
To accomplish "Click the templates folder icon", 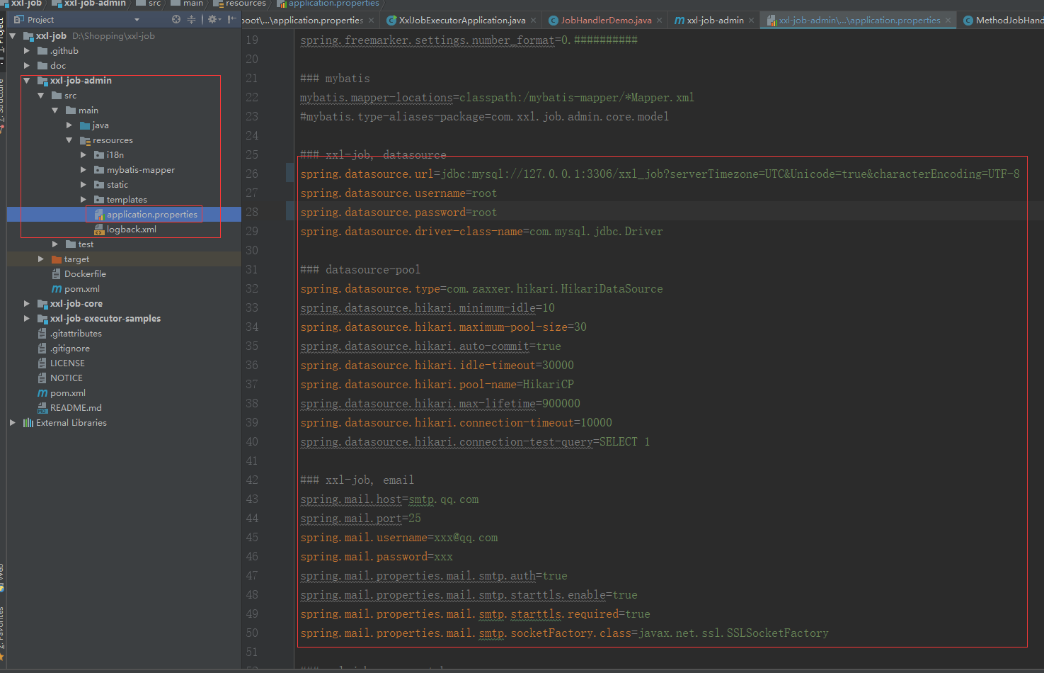I will pyautogui.click(x=99, y=199).
